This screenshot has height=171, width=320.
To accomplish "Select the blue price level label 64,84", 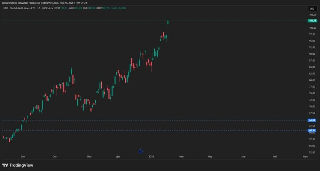I will click(312, 120).
